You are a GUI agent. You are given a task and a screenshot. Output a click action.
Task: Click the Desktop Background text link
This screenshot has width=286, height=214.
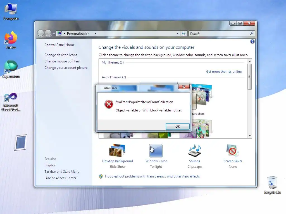(x=118, y=161)
